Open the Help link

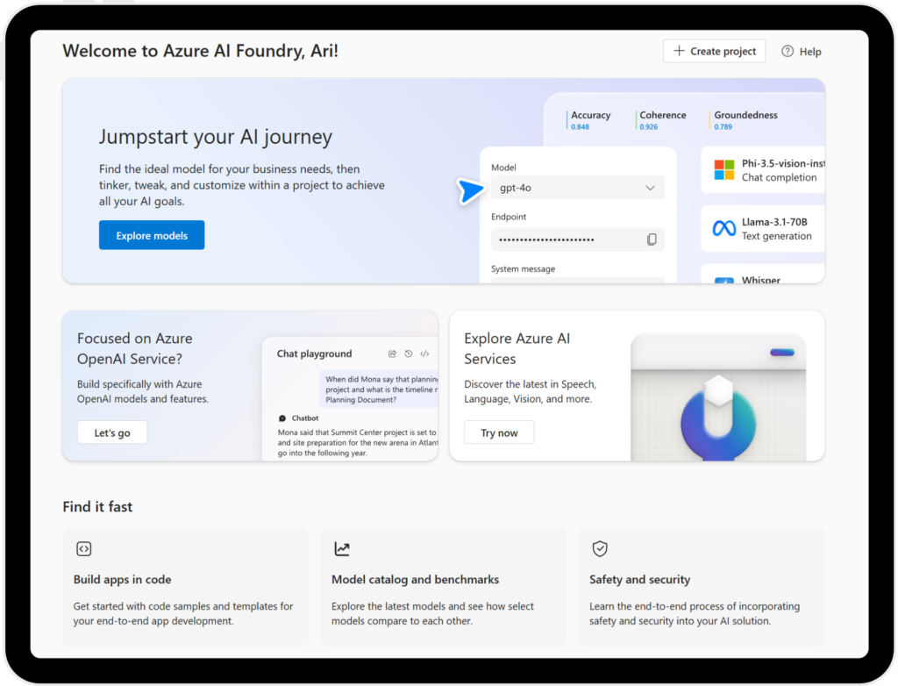pos(802,52)
